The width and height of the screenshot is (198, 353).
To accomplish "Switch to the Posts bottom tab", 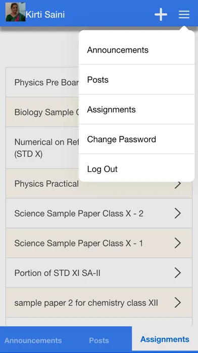I will pyautogui.click(x=99, y=340).
